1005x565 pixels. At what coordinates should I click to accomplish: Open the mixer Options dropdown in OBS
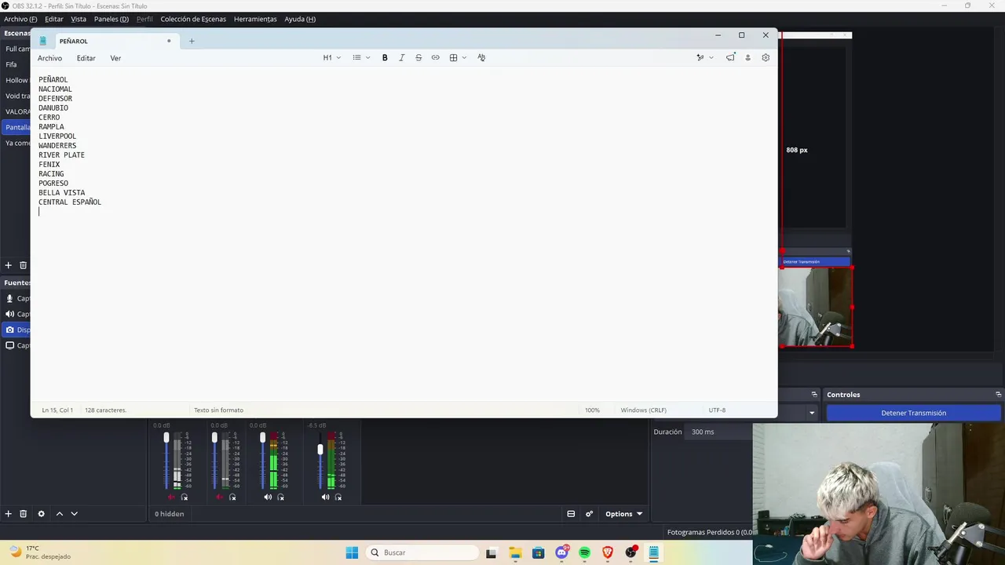(624, 514)
